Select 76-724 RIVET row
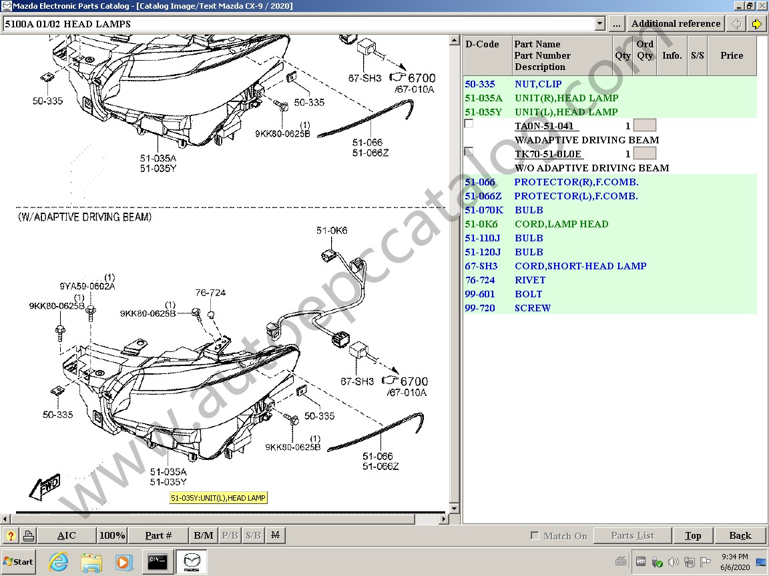This screenshot has width=769, height=576. tap(609, 280)
